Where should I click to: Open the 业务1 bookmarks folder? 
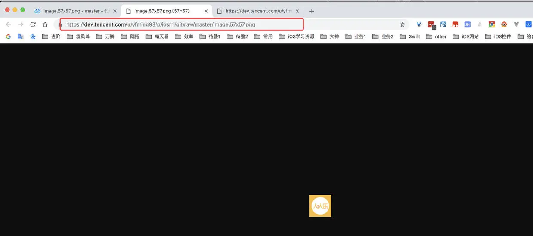[356, 36]
